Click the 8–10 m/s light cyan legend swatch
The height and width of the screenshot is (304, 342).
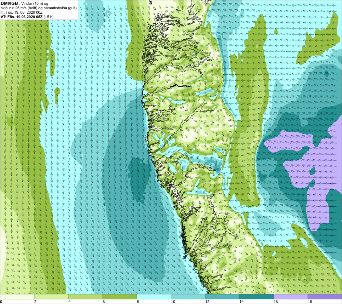click(154, 296)
